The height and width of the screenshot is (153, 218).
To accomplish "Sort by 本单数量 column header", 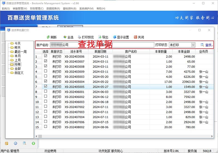I will 161,51.
